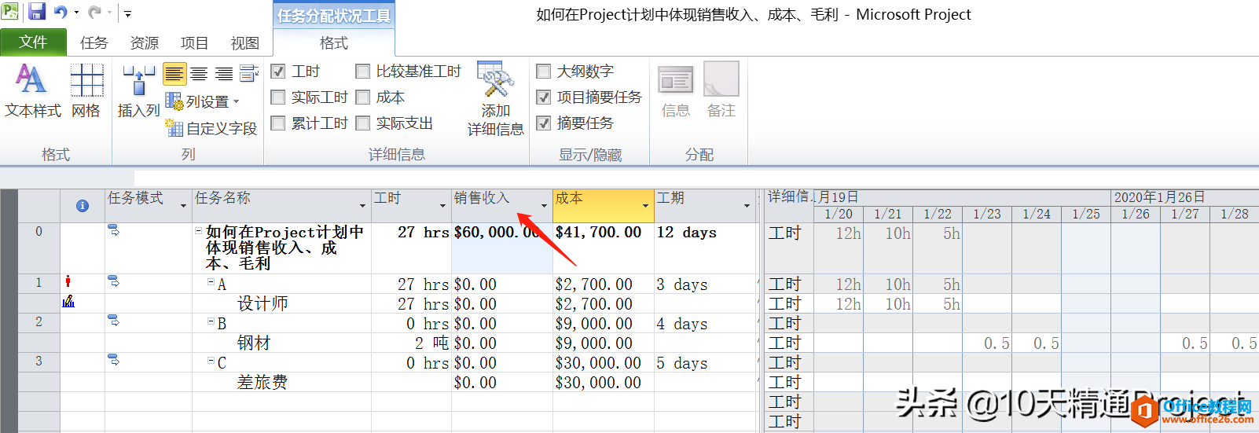Image resolution: width=1259 pixels, height=433 pixels.
Task: Click the 自定义字段 custom fields button
Action: (211, 128)
